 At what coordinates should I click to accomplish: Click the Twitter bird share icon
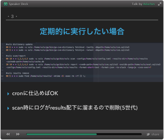point(148,134)
